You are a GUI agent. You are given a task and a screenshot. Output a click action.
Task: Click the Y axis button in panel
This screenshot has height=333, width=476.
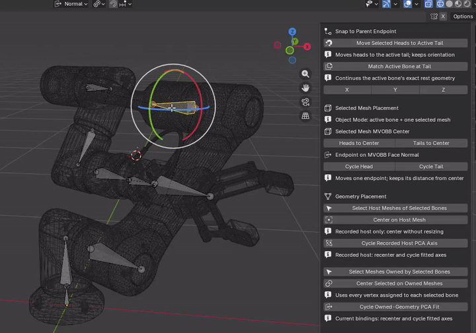395,90
